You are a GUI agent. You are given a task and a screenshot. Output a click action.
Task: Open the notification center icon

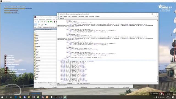[x=173, y=97]
